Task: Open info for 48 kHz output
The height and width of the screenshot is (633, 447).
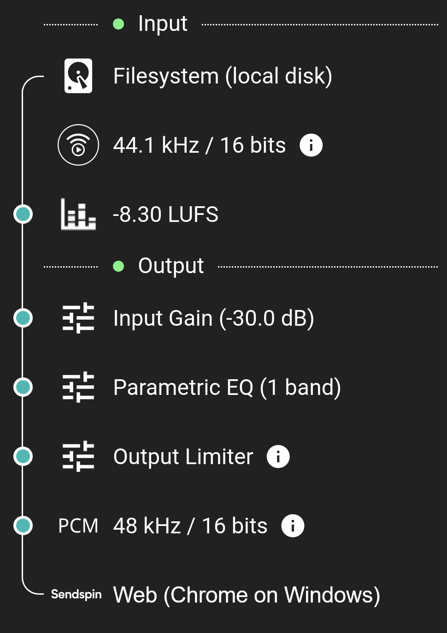Action: point(293,526)
